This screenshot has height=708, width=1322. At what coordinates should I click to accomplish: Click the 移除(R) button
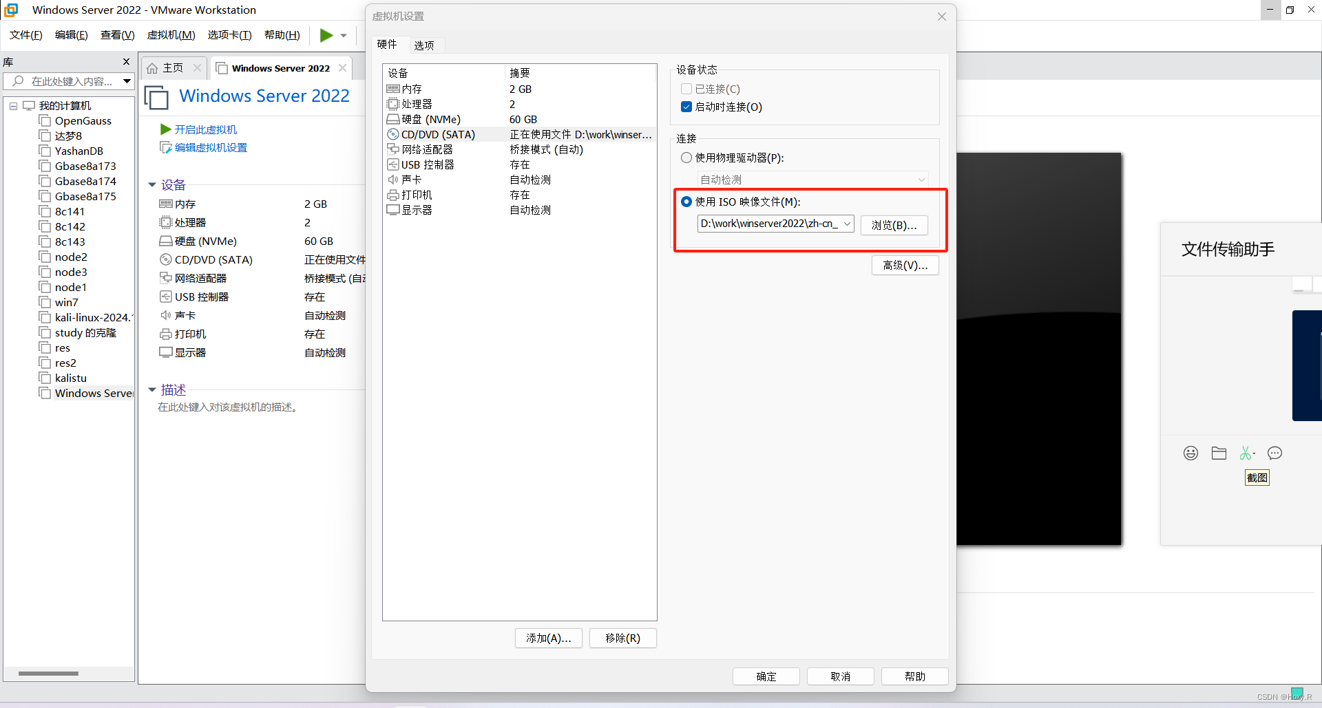tap(622, 638)
